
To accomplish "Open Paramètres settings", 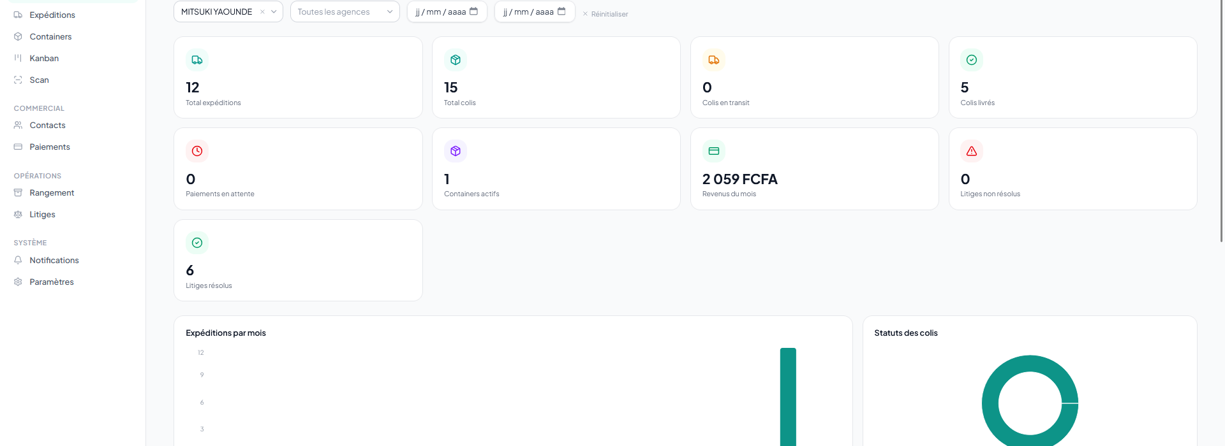I will pos(52,282).
